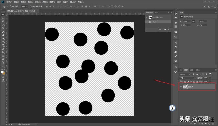Screen dimensions: 218x126
Task: Expand the Auto-Select layer/group dropdown
Action: click(x=25, y=7)
